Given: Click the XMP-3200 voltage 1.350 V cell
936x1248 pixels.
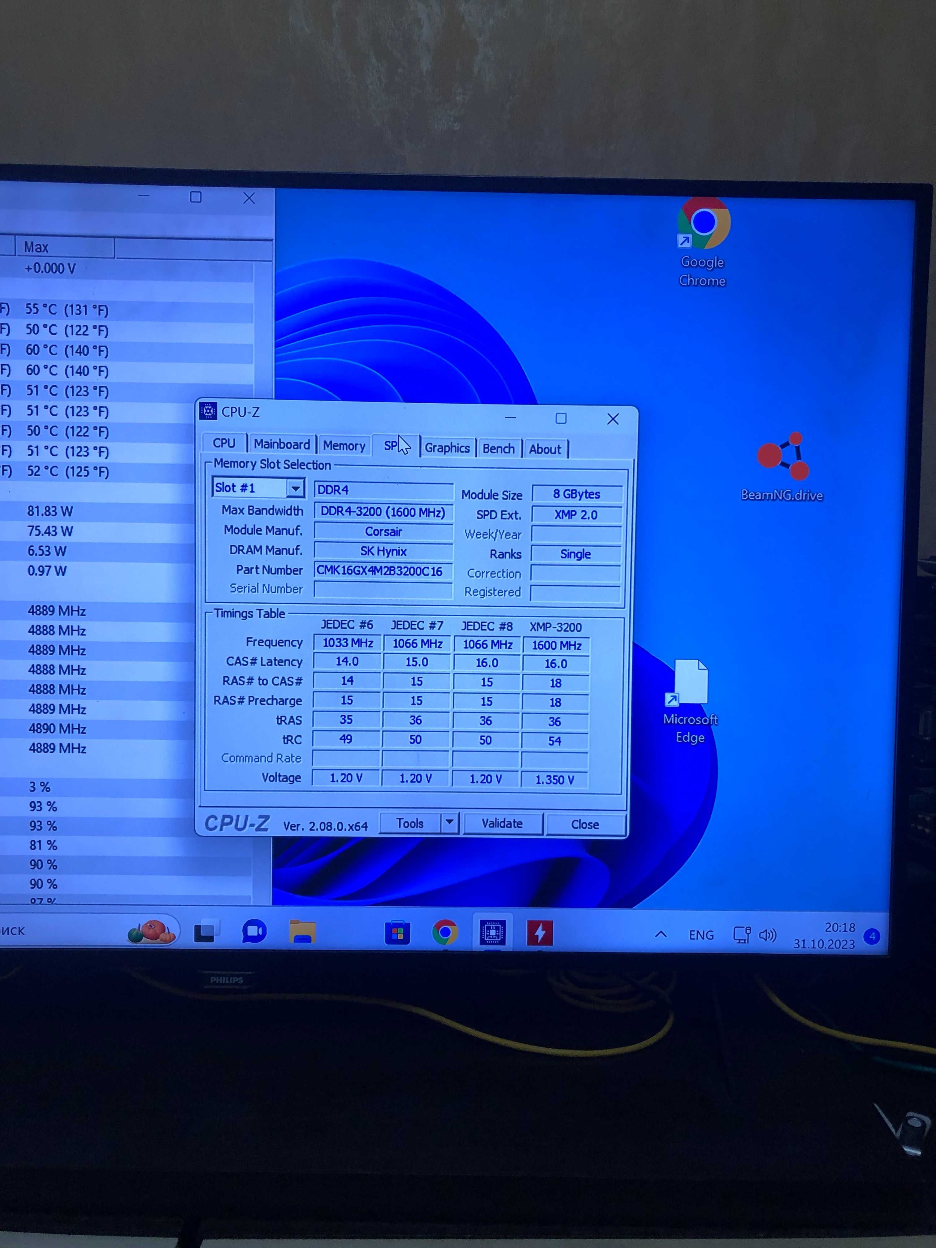Looking at the screenshot, I should pos(554,780).
